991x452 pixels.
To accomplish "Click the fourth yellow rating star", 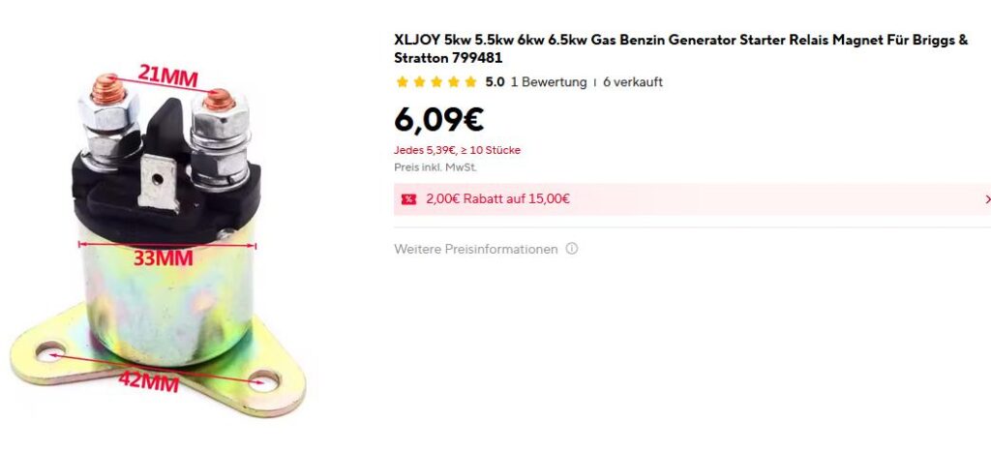I will click(454, 82).
